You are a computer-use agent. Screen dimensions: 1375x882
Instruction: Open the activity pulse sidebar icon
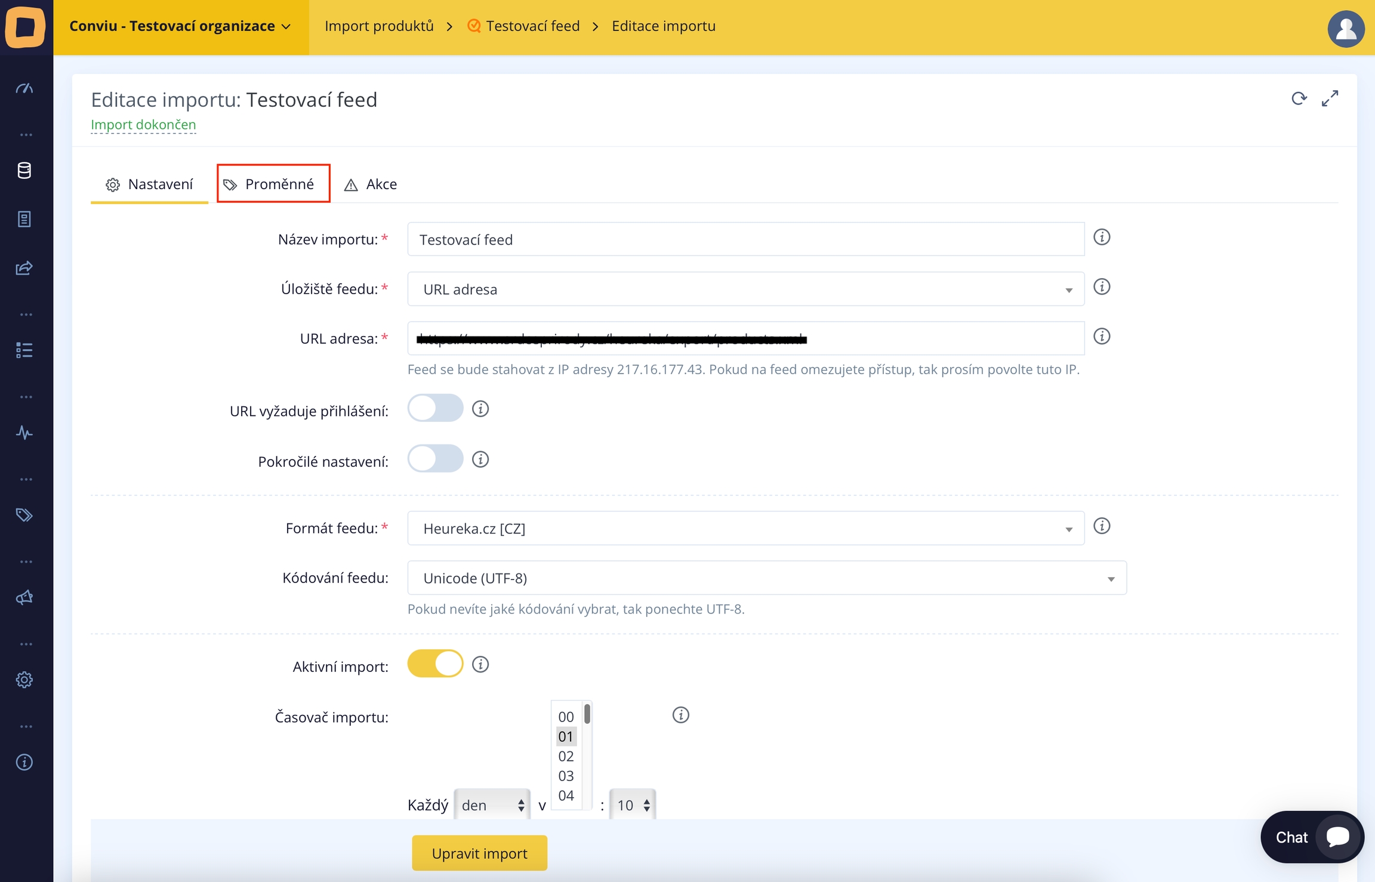tap(24, 433)
